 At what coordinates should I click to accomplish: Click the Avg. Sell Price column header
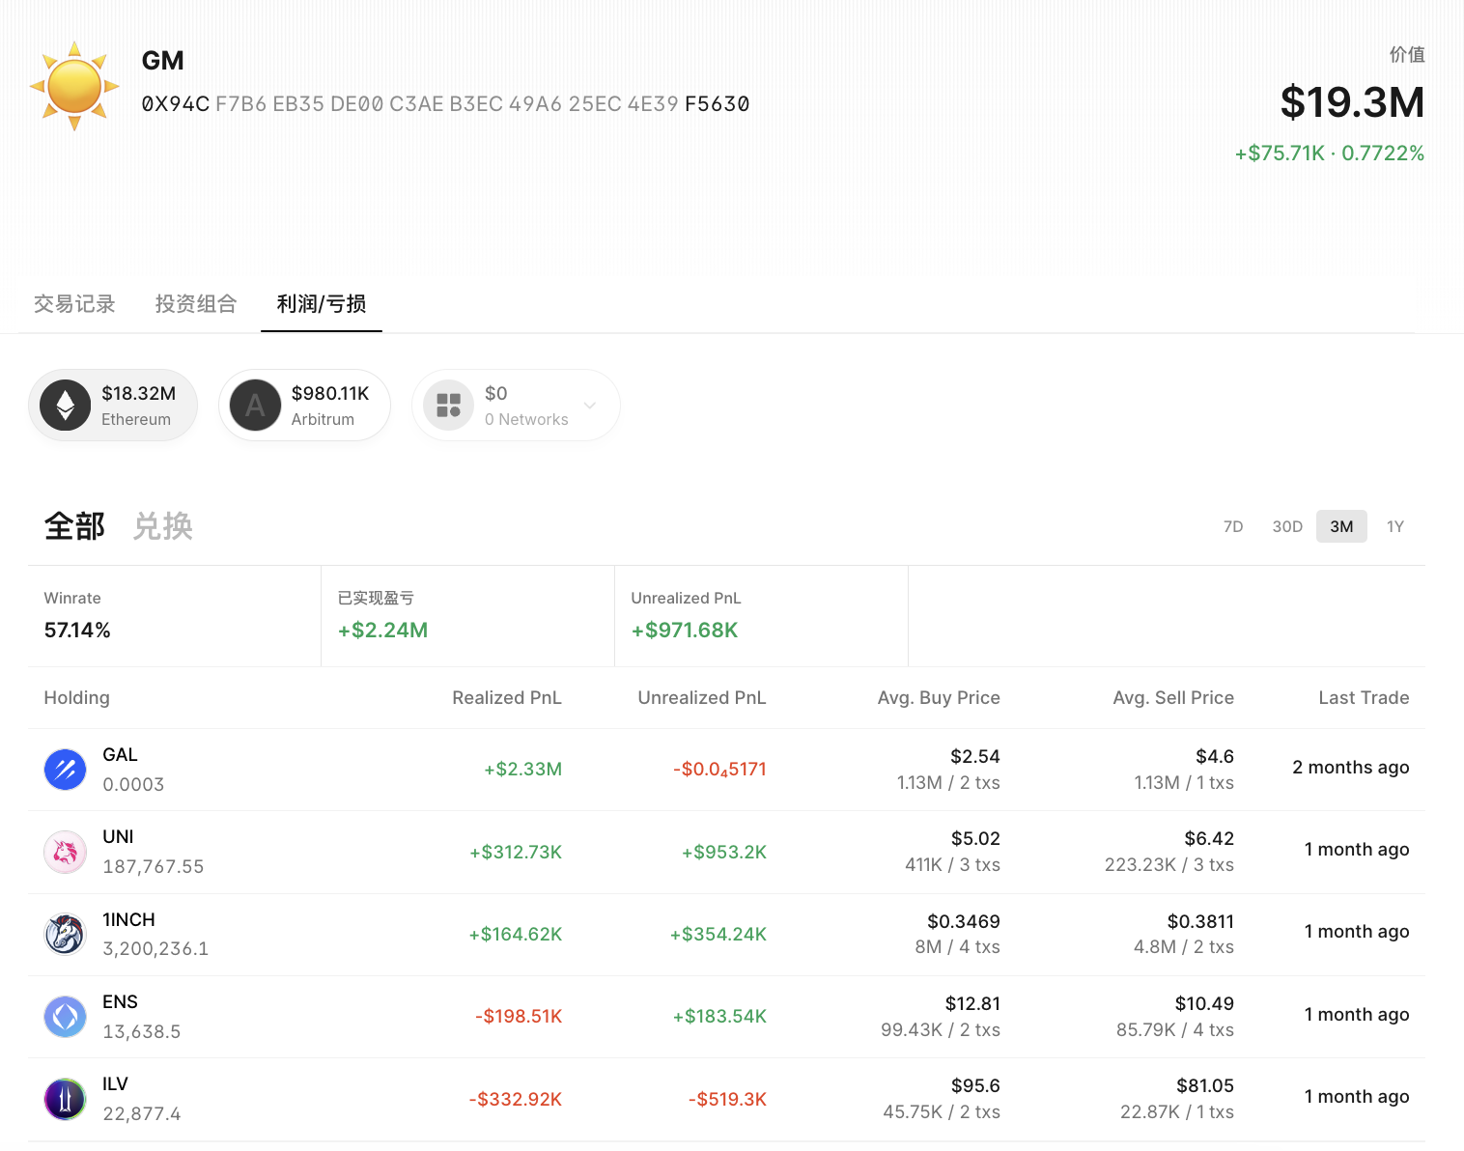(x=1173, y=697)
